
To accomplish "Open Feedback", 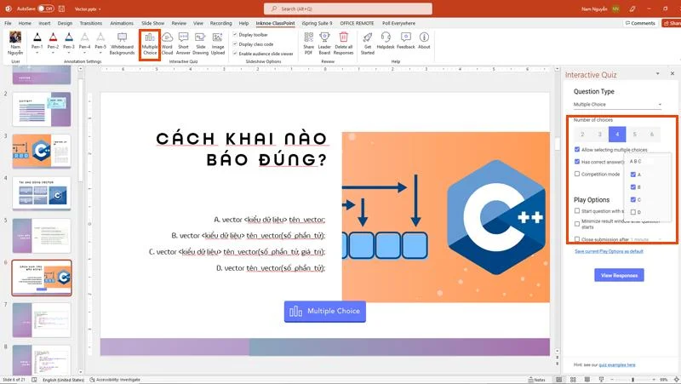I will 406,40.
